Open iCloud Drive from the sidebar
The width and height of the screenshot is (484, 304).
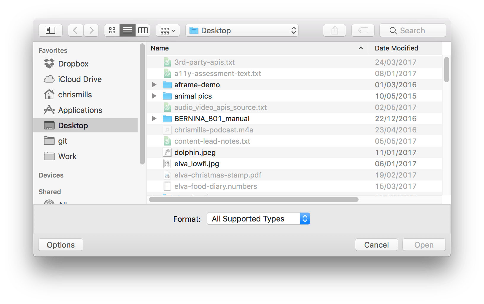[x=79, y=79]
